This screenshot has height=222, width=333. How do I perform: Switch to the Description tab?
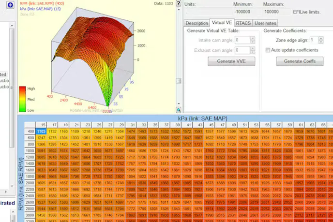(197, 23)
